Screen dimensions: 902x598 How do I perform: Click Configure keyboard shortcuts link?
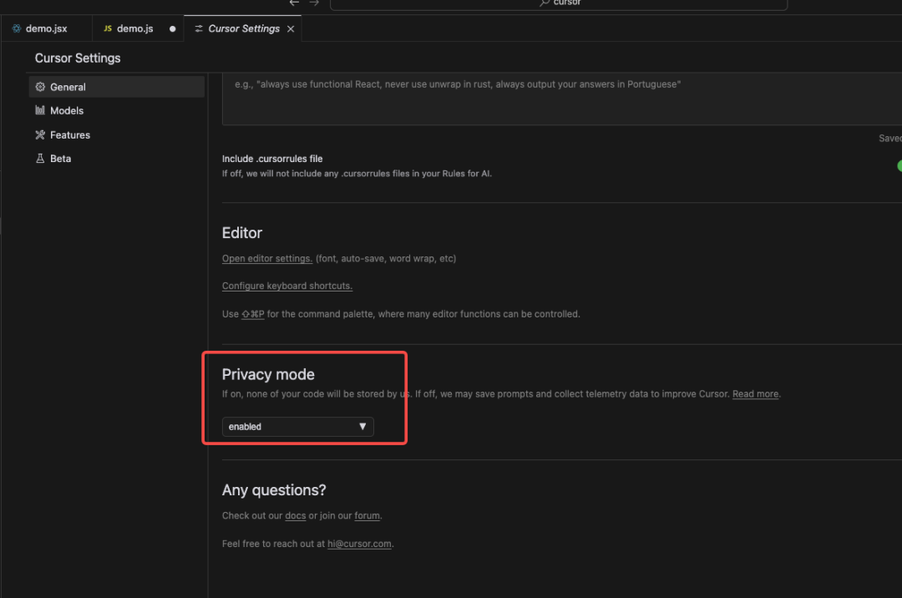pyautogui.click(x=287, y=286)
